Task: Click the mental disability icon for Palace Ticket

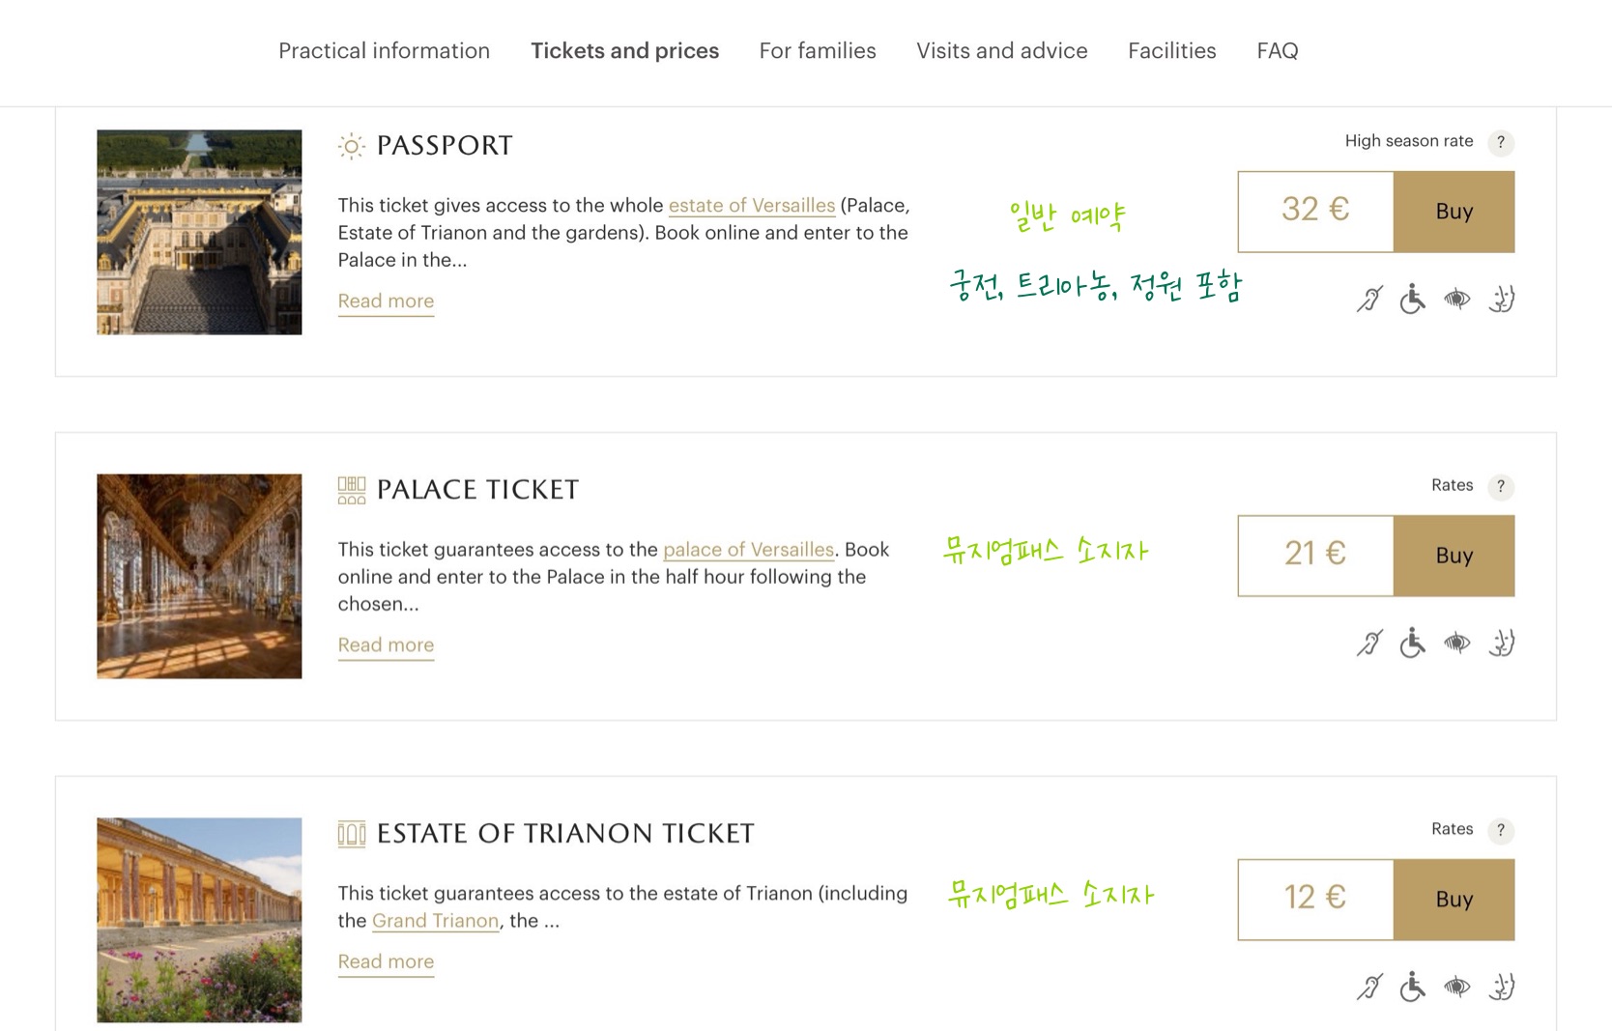Action: (x=1501, y=643)
